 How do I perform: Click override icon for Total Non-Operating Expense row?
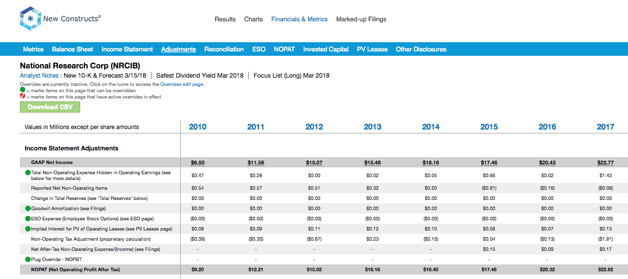[x=28, y=172]
